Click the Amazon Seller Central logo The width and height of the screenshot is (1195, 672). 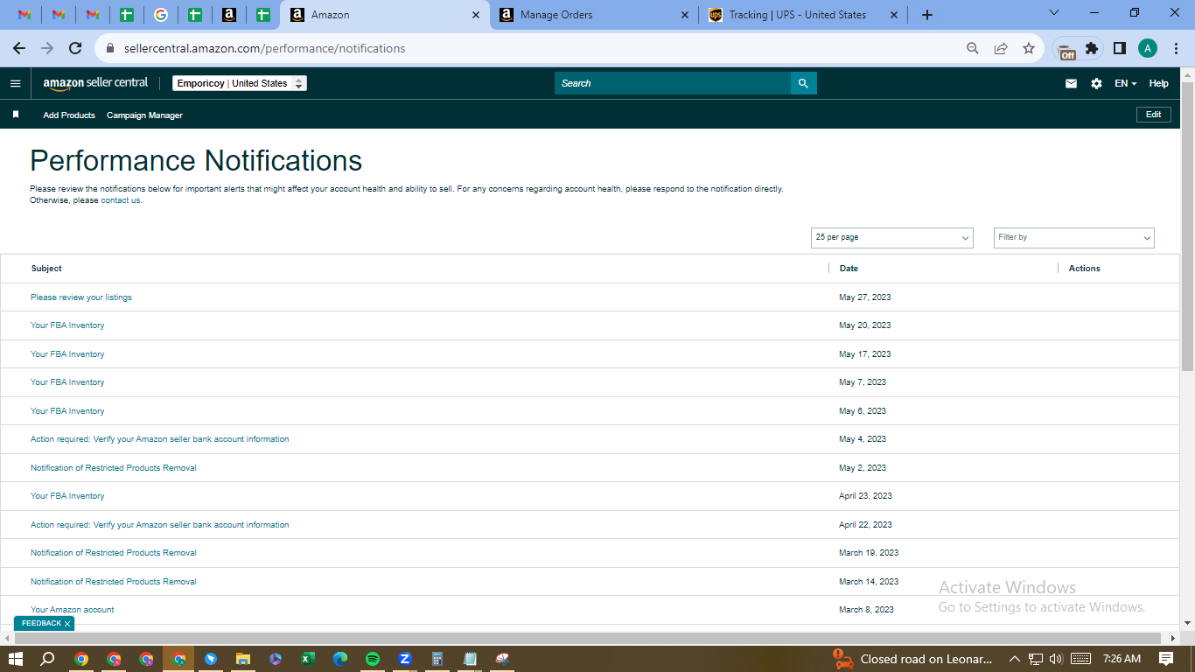click(x=95, y=83)
